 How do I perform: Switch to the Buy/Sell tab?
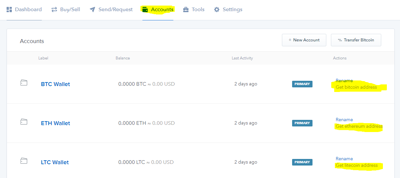[x=70, y=10]
